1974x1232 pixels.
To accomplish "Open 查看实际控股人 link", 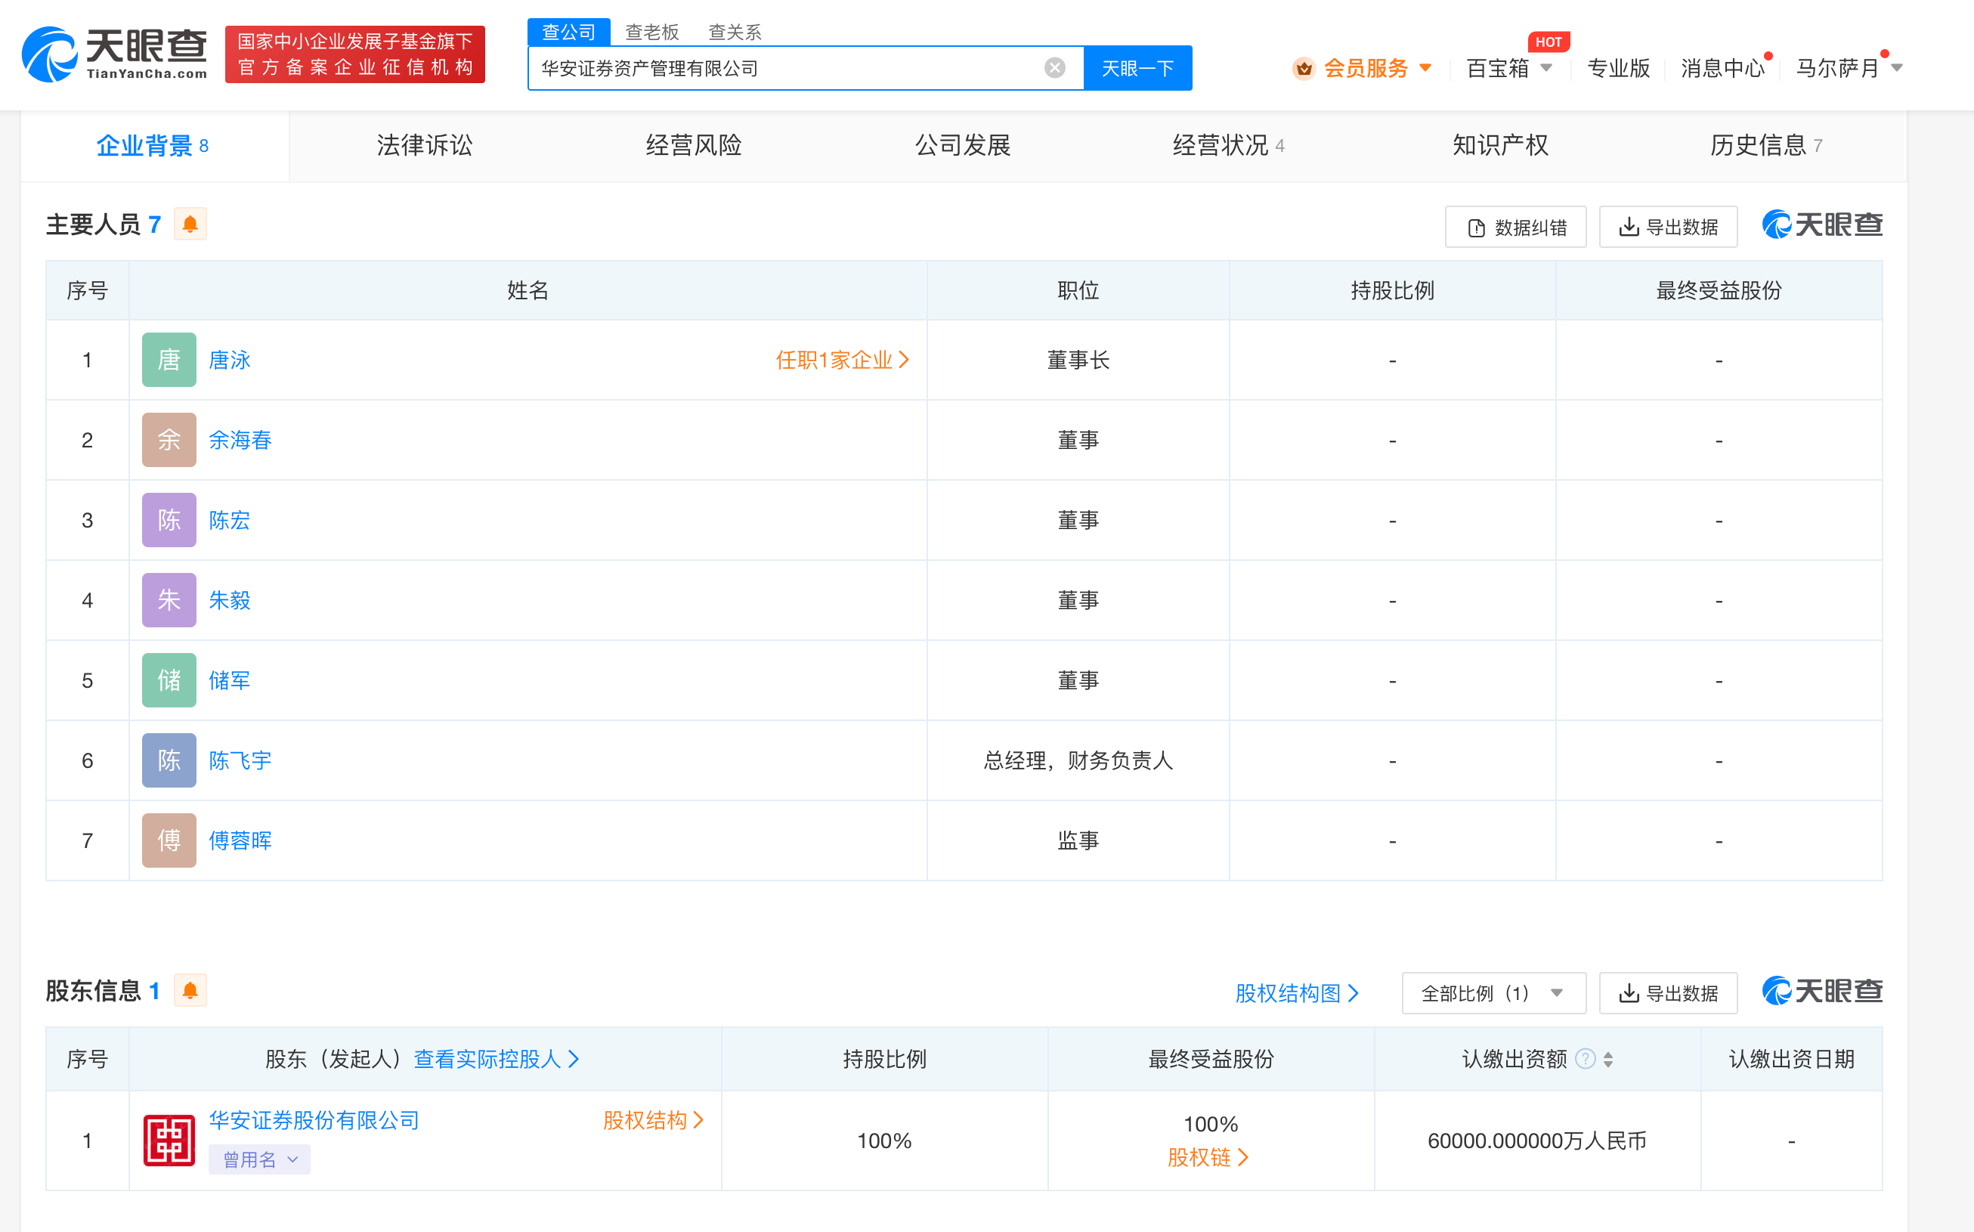I will tap(497, 1059).
